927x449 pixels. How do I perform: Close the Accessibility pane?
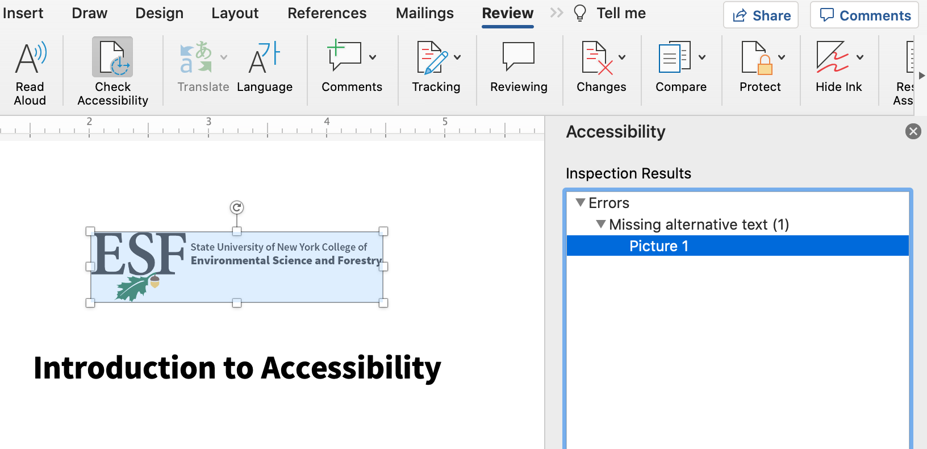click(913, 131)
